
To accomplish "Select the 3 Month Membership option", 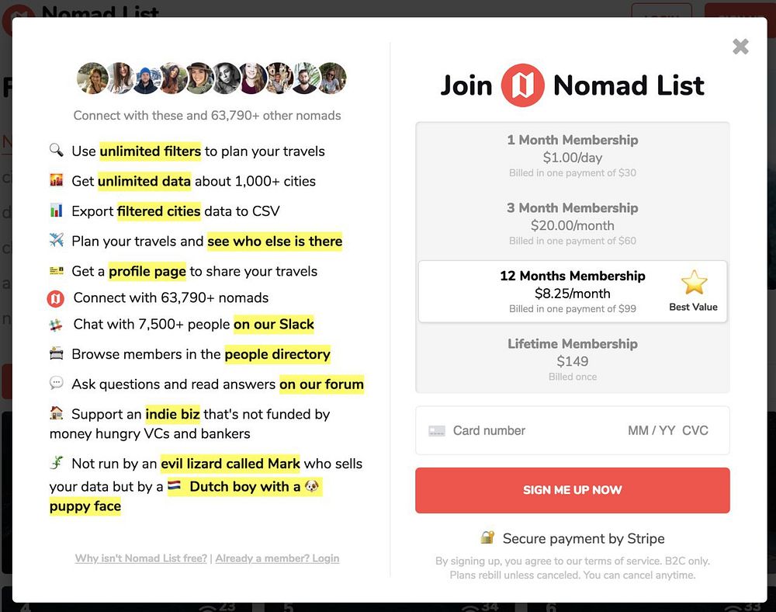I will (572, 224).
